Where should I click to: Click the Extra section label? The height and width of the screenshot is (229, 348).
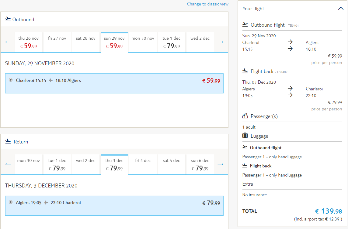248,184
